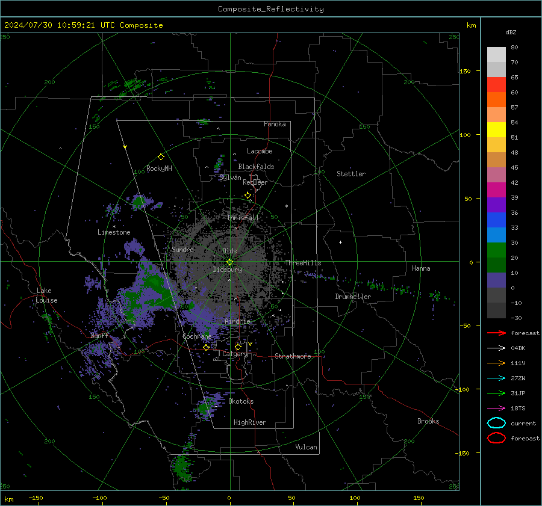Click the green 31JP arrow icon
Viewport: 542px width, 506px height.
point(496,393)
